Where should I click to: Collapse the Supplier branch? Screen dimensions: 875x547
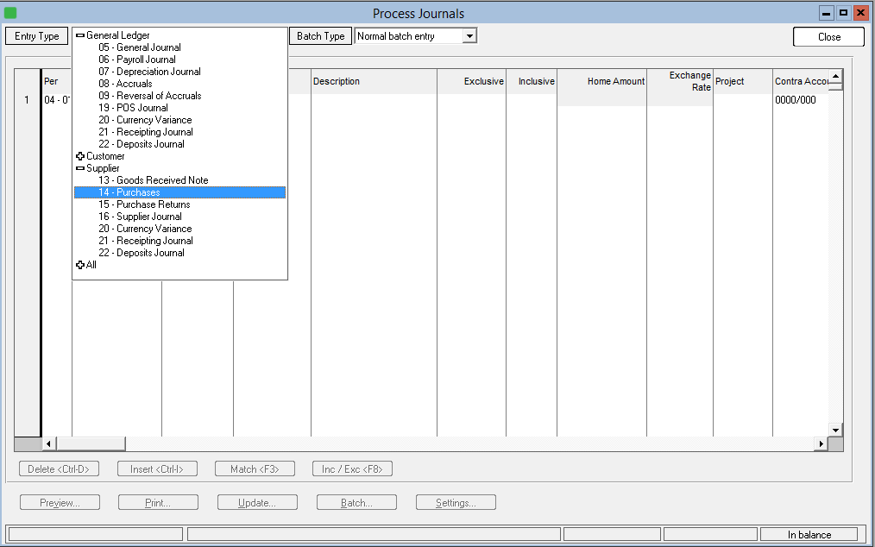point(79,168)
